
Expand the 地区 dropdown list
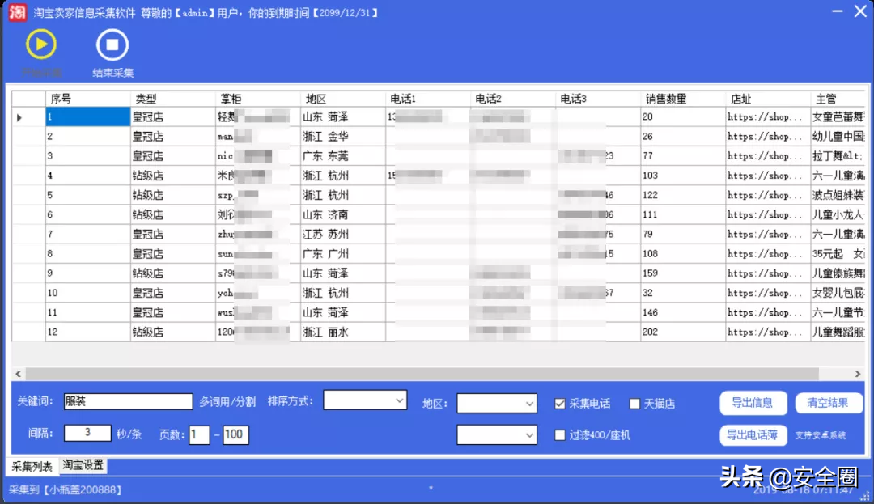coord(496,403)
